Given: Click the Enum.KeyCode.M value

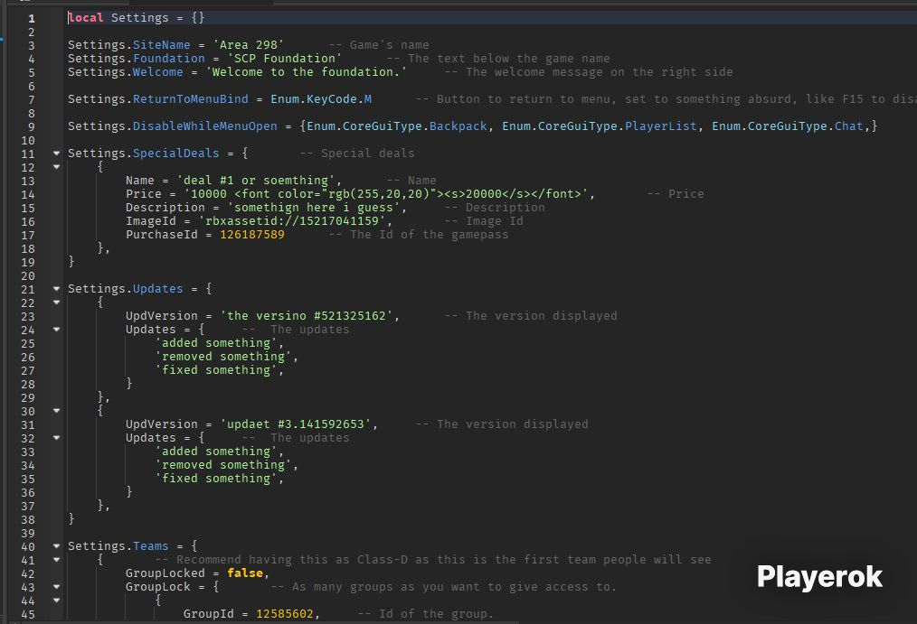Looking at the screenshot, I should pyautogui.click(x=320, y=99).
